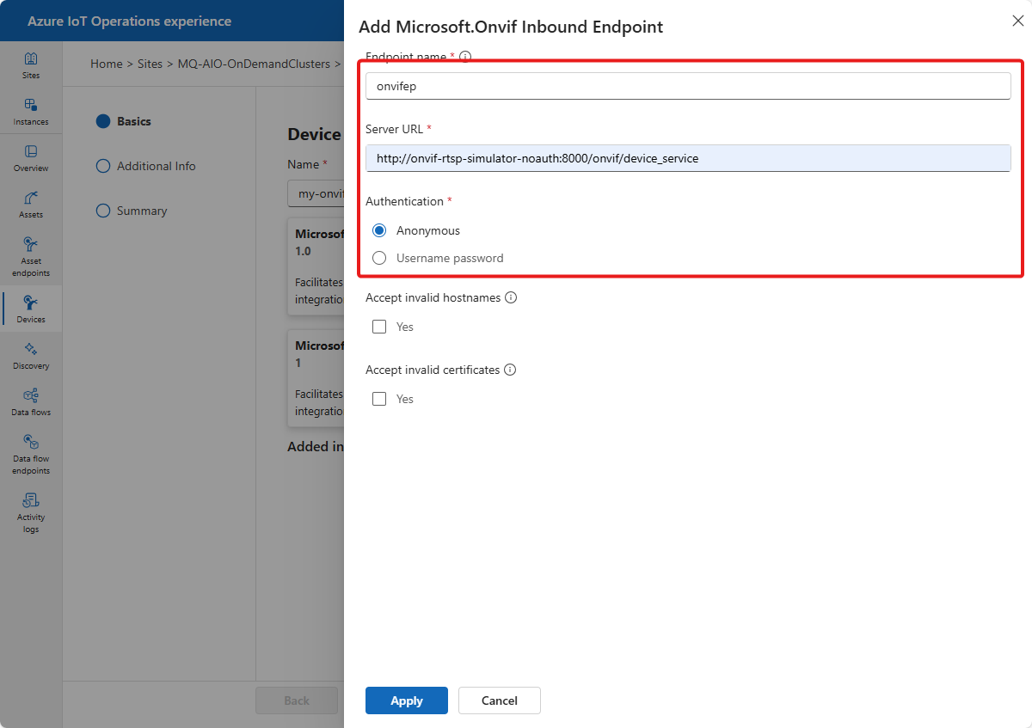Check Yes for Accept invalid hostnames
The image size is (1032, 728).
(x=379, y=327)
